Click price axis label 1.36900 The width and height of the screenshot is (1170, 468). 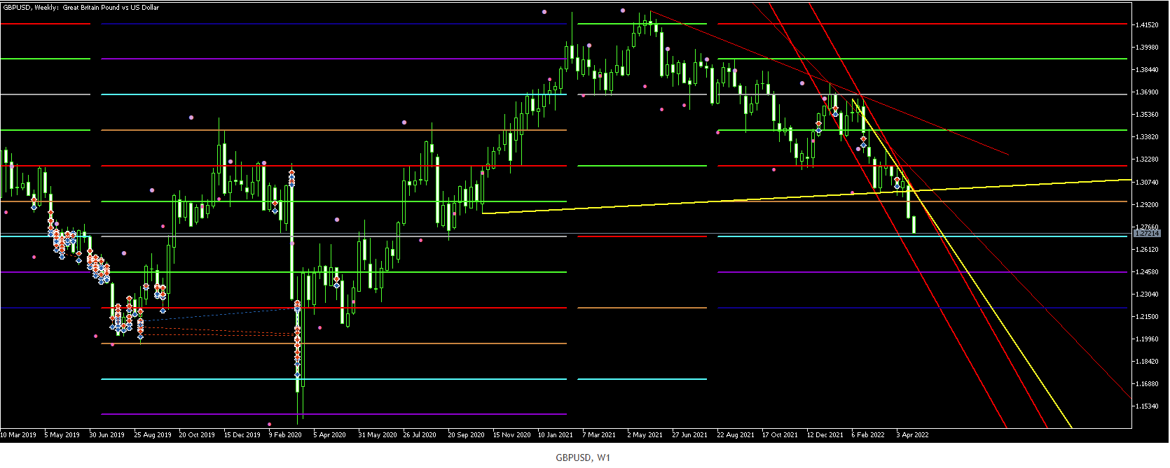click(x=1146, y=92)
